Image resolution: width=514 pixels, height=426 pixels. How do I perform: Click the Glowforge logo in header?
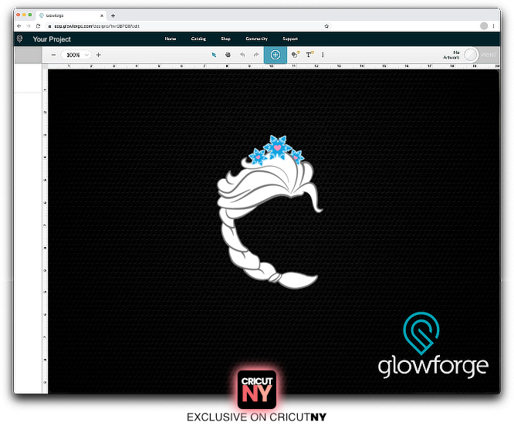point(19,39)
